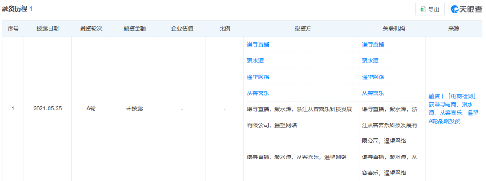Open the 融资丨「电商检测」 source article link
486x181 pixels.
point(454,109)
